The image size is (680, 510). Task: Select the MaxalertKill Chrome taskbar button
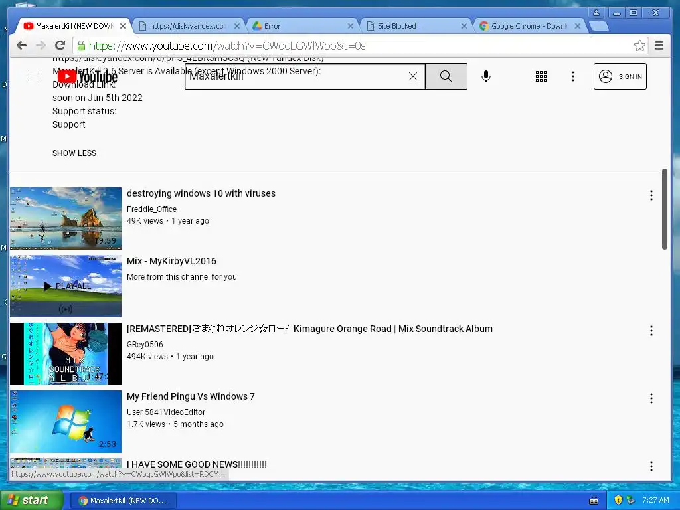(123, 501)
